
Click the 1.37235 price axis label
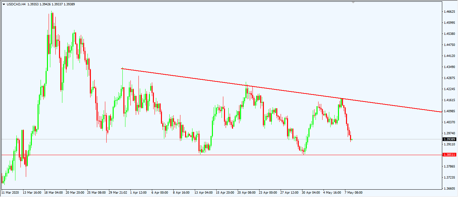click(449, 178)
